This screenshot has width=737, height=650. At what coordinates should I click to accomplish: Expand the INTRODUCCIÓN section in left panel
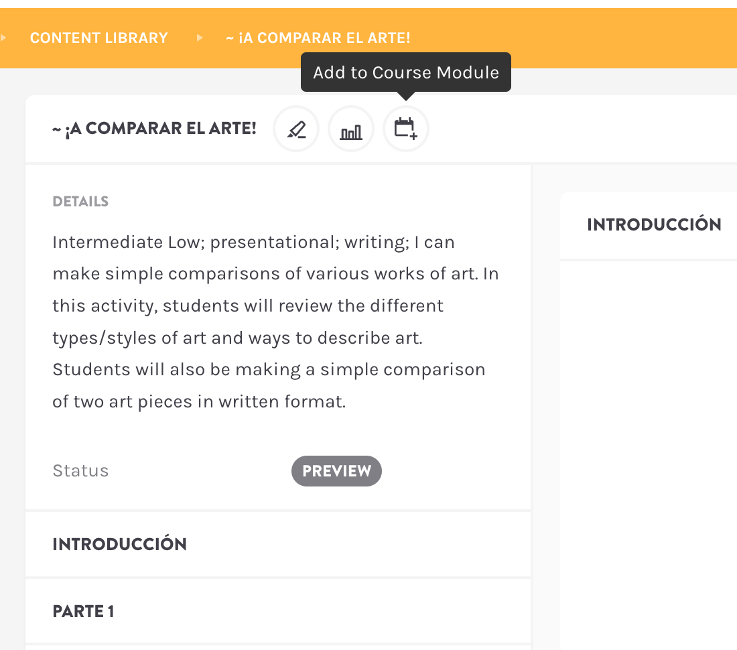(x=120, y=544)
